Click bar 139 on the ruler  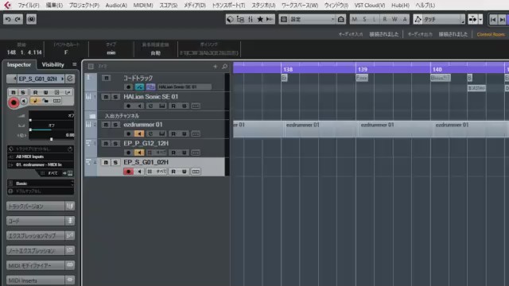363,69
